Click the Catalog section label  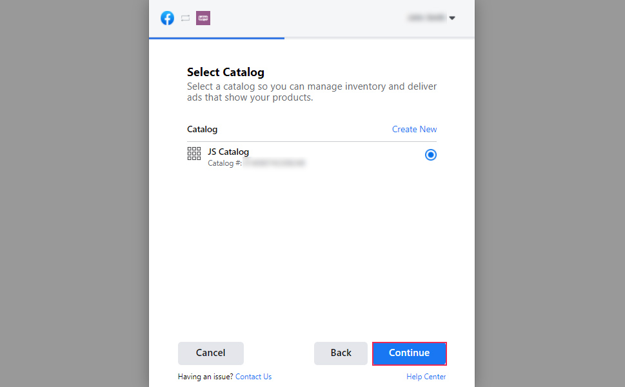[202, 129]
